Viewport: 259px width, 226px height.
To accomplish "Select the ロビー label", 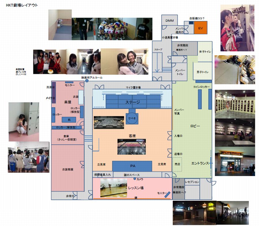I will 195,126.
